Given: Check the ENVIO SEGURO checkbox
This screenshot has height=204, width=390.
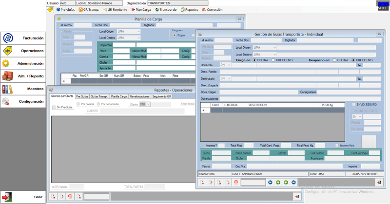Looking at the screenshot, I should 354,105.
